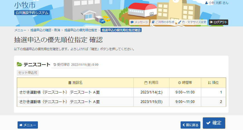Screen dimensions: 243x130
Task: Click the セット申込可 tag
Action: pos(28,73)
